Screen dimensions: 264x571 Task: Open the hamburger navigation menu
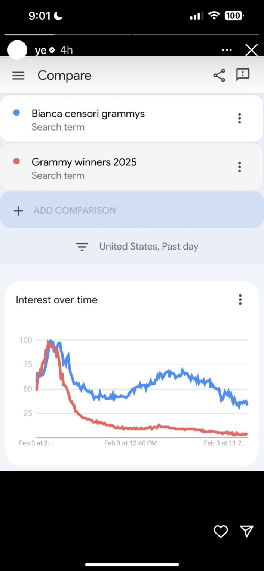18,76
